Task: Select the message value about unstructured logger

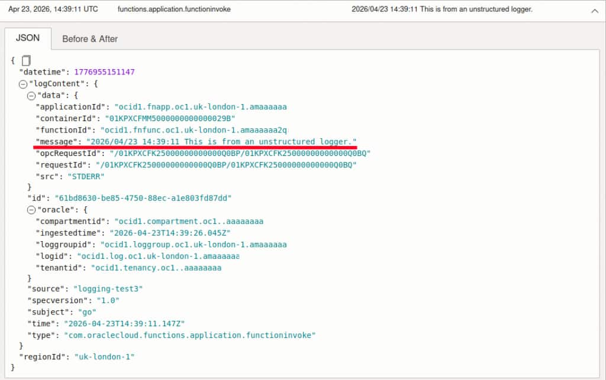Action: (221, 142)
